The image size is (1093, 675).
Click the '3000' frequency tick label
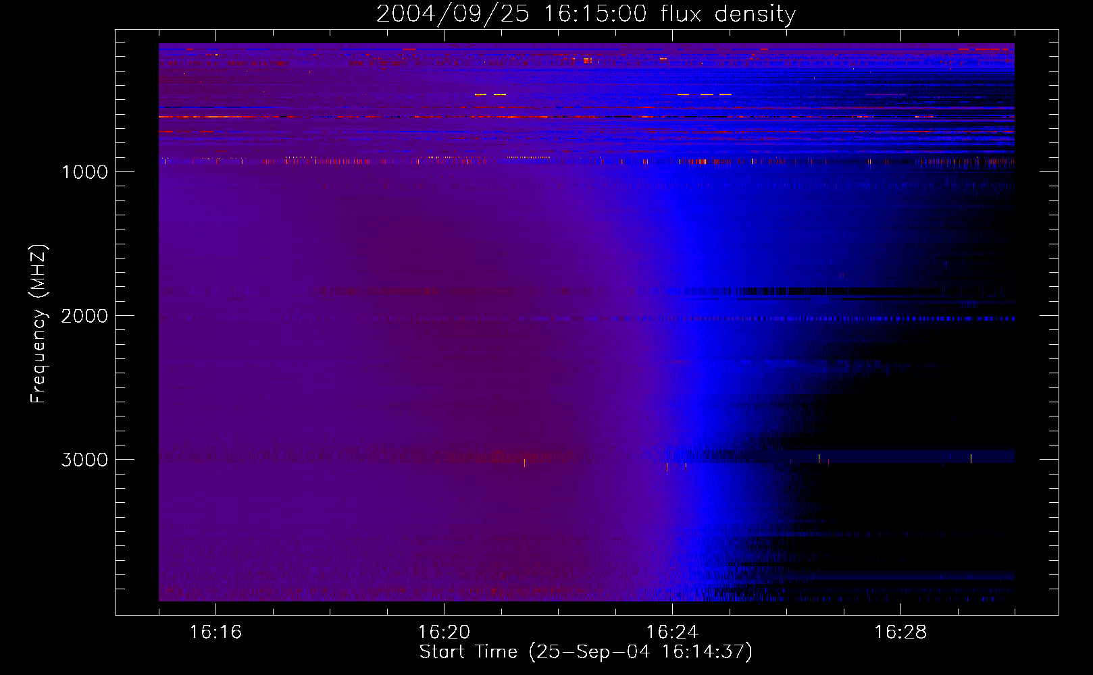pos(84,460)
